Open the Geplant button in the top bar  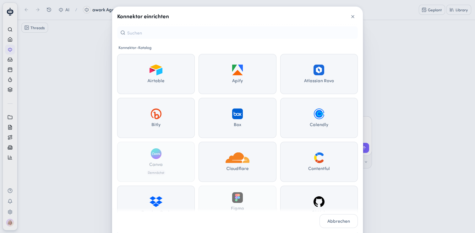pyautogui.click(x=432, y=10)
